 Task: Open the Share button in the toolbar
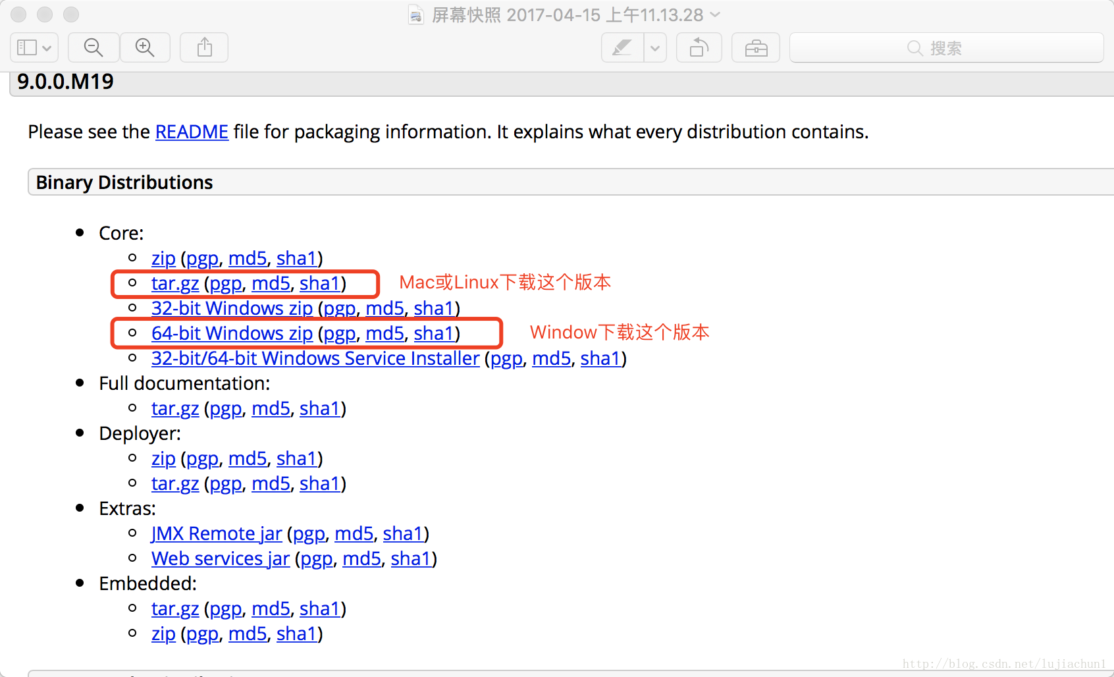coord(204,47)
